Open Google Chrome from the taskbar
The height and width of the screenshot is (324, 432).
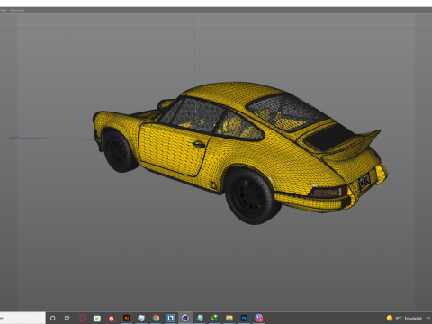[x=156, y=318]
